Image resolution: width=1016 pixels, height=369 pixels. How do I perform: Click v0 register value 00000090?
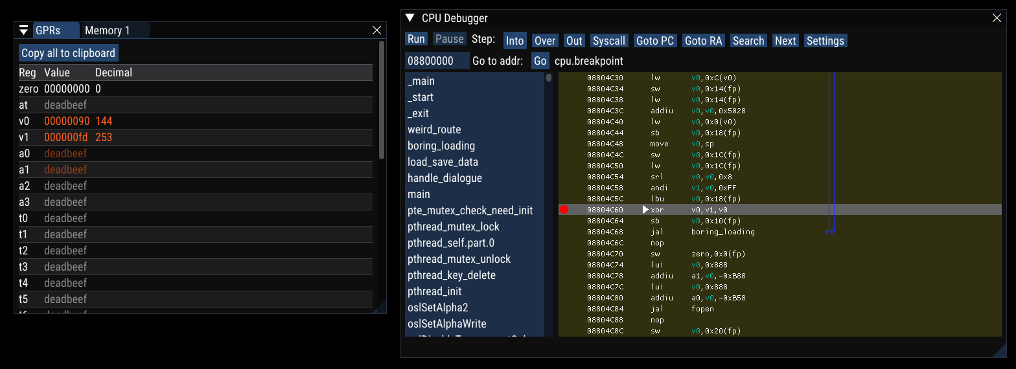tap(67, 121)
